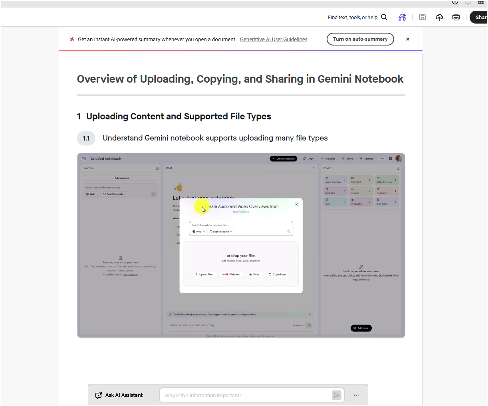488x406 pixels.
Task: Click Create notebook in the pictured notebook header
Action: (284, 158)
